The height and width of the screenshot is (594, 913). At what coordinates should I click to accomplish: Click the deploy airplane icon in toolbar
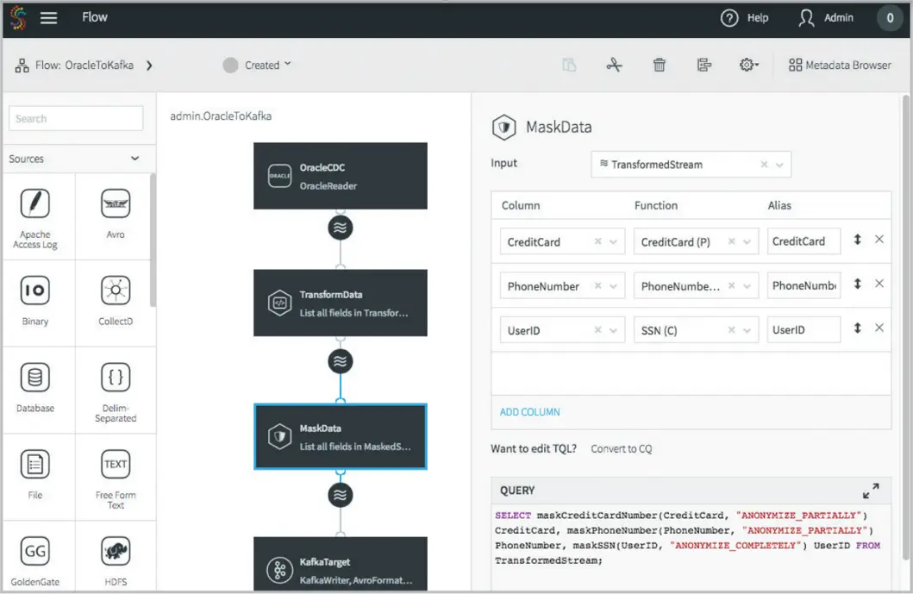[x=614, y=65]
